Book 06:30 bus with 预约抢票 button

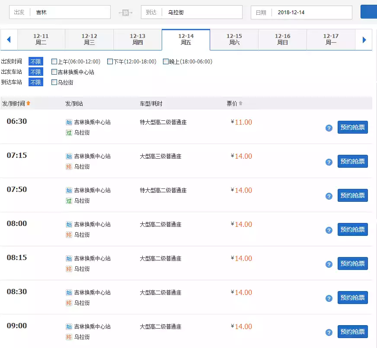[352, 128]
